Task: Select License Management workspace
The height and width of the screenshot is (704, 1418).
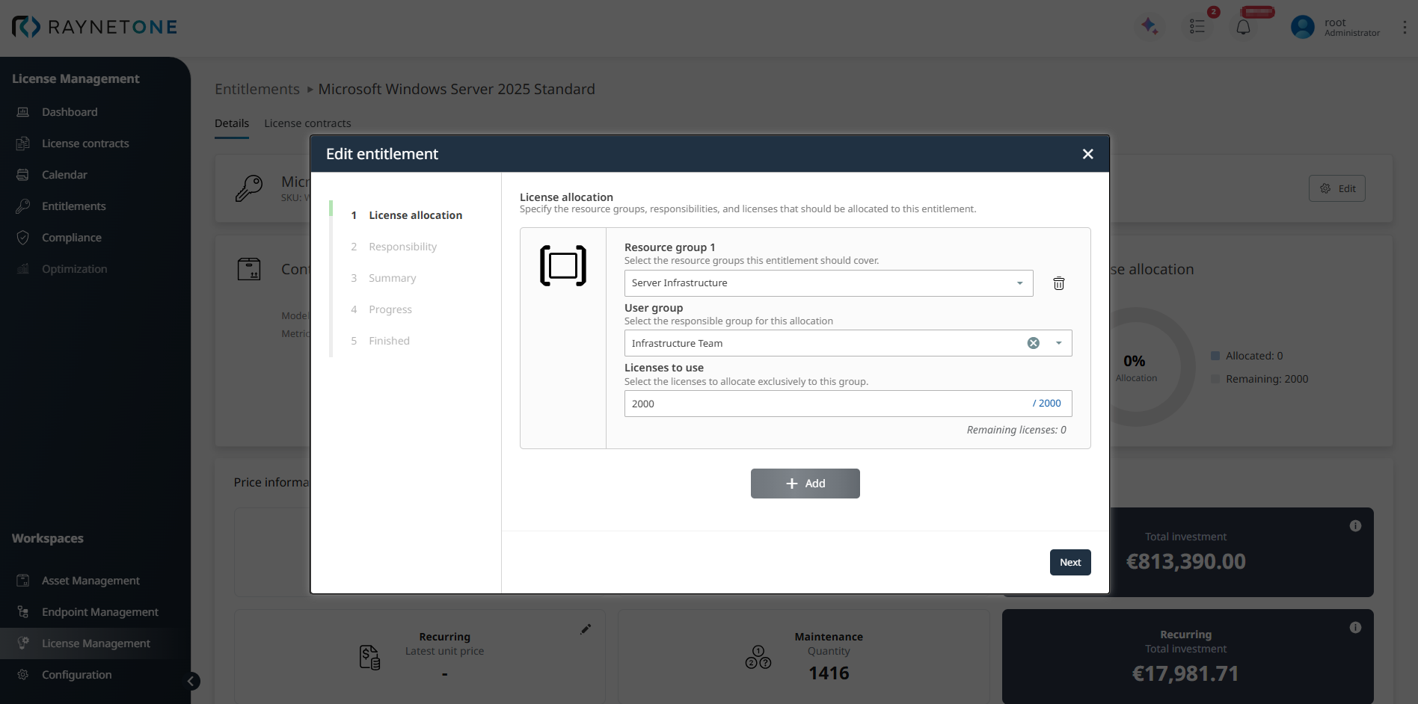Action: 96,643
